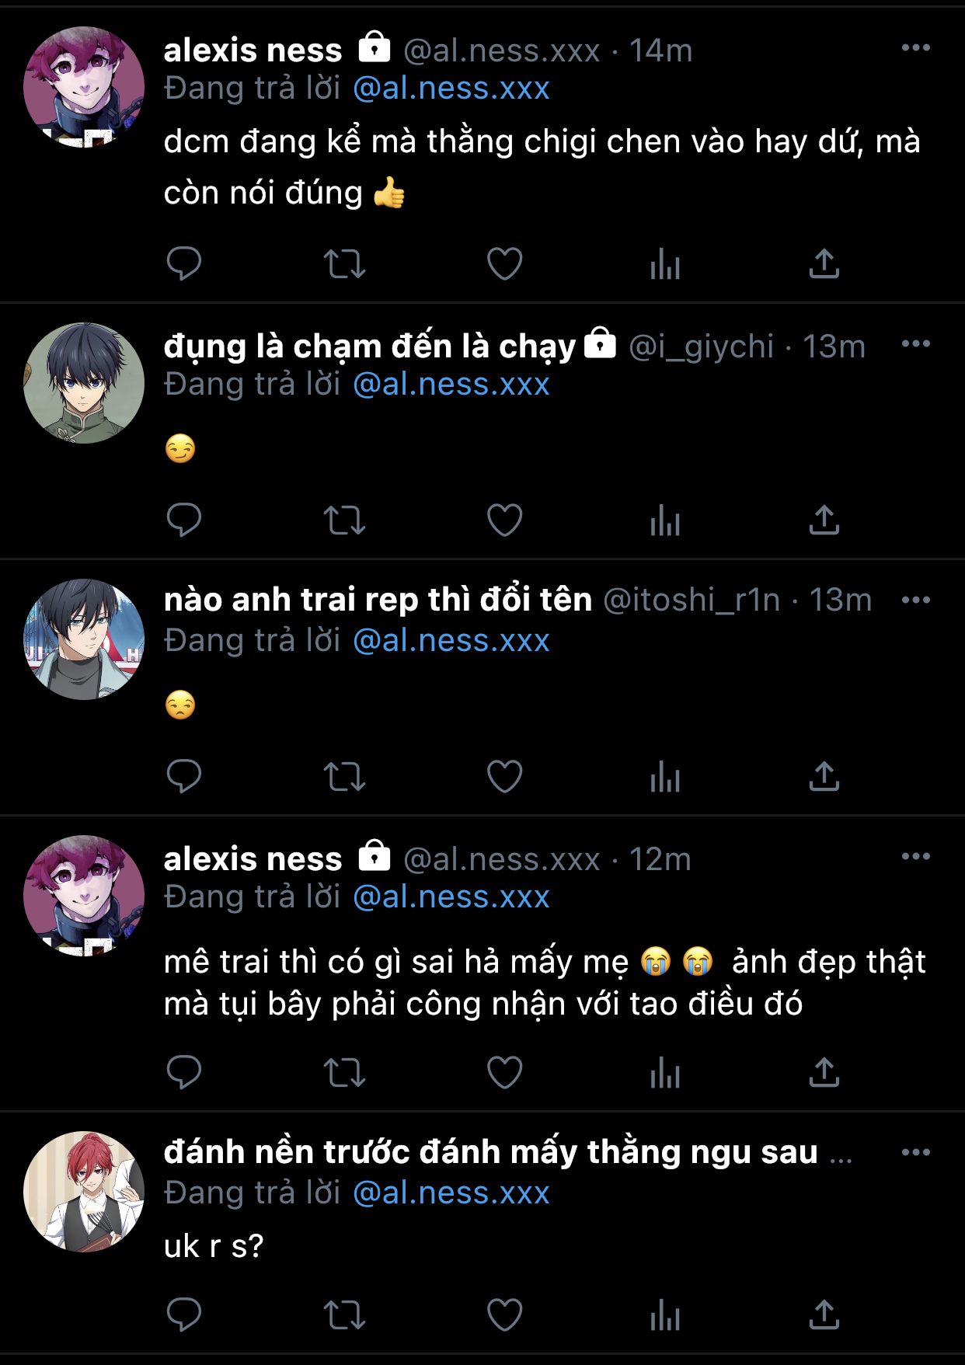Like the tweet from @i_giychi

coord(504,520)
